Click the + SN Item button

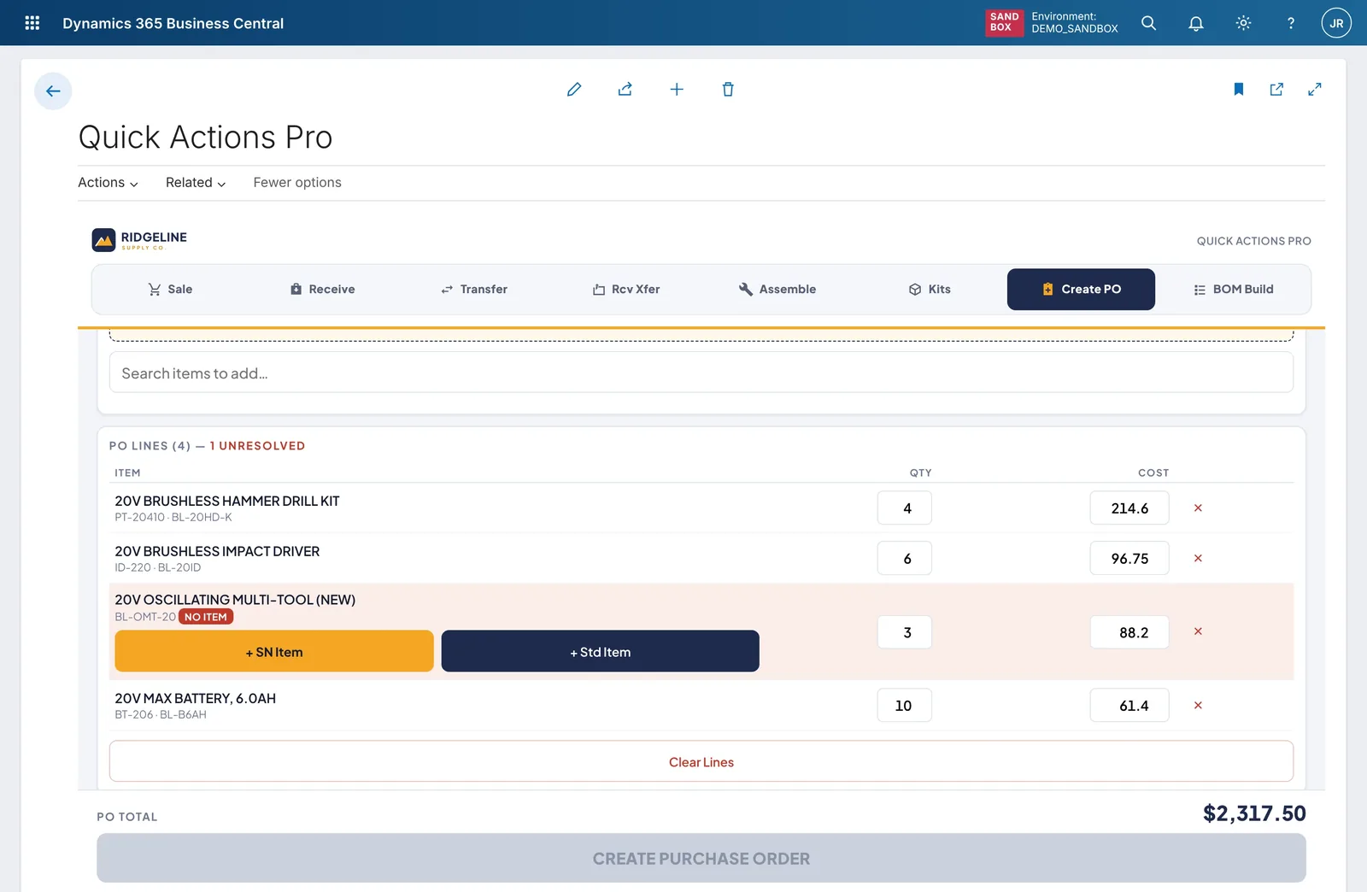(274, 651)
